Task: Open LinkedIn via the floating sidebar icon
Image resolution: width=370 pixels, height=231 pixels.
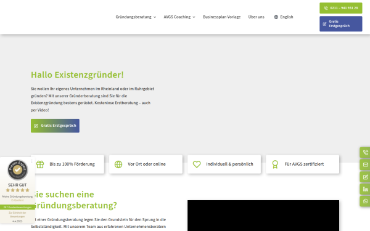Action: [x=365, y=189]
